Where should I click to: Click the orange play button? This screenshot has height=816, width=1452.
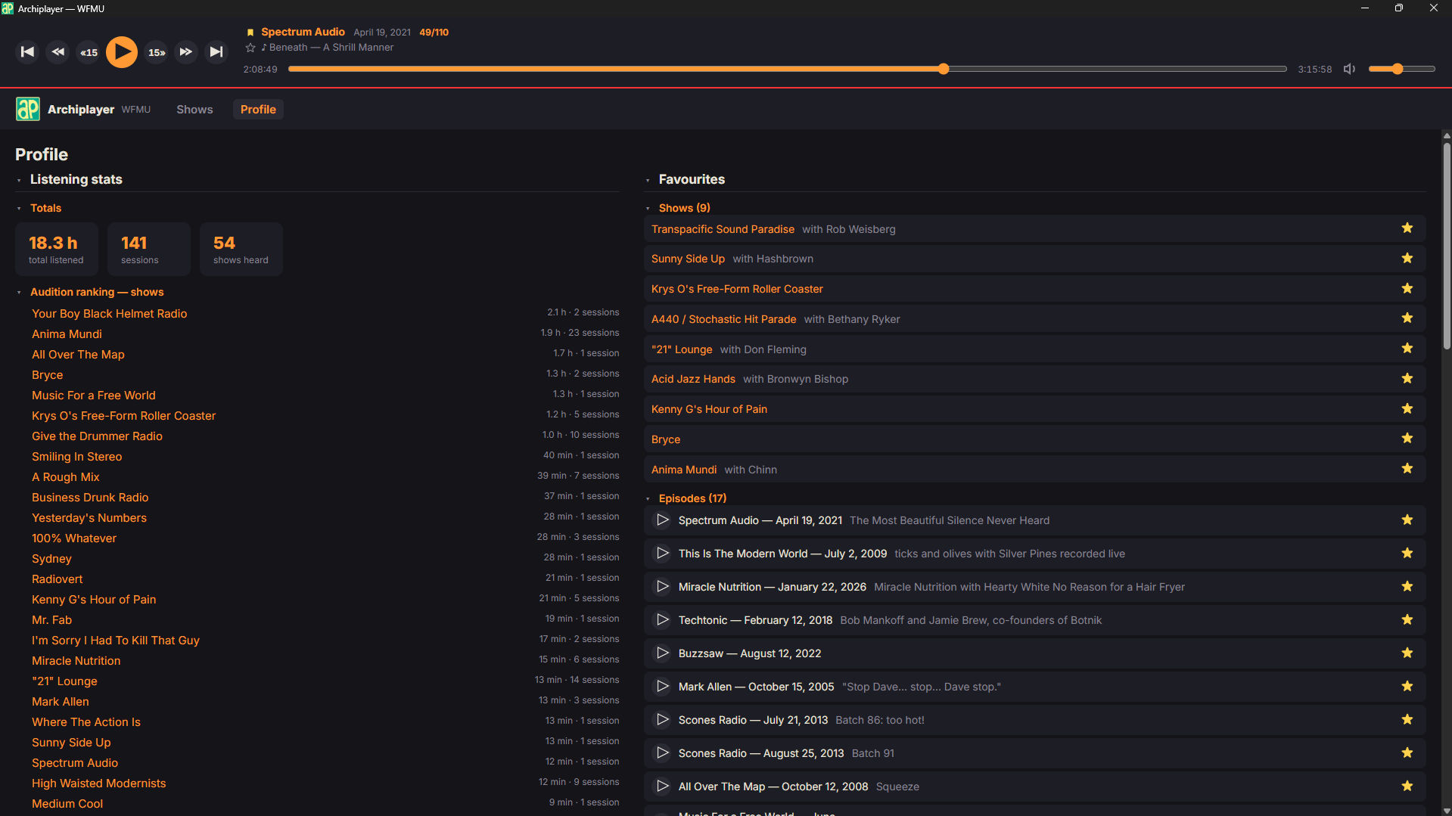tap(122, 52)
